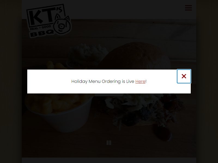Click the pig face drawing in the logo
The width and height of the screenshot is (218, 163).
62,25
